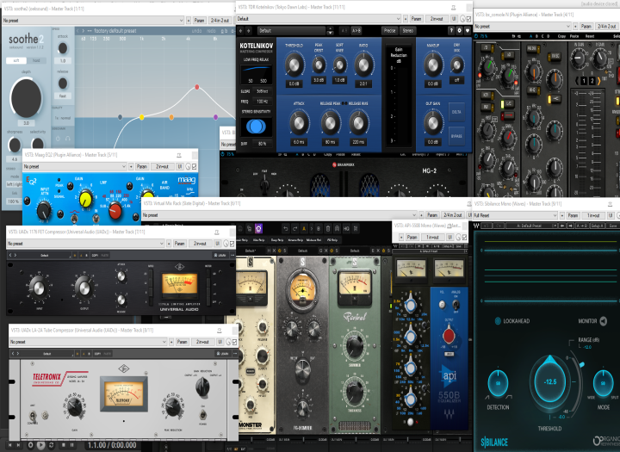This screenshot has width=620, height=452.
Task: Click the Sibilance THRESHOLD knob showing -12.5
Action: pos(550,382)
